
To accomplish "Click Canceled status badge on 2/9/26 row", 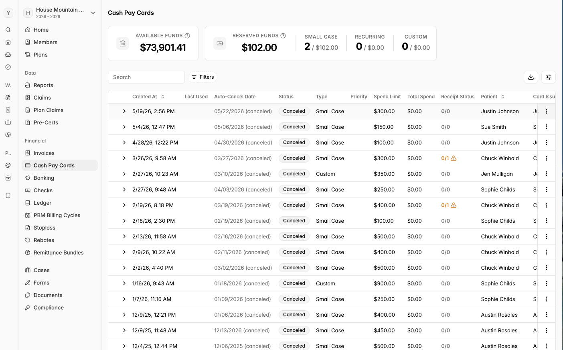I will [294, 252].
